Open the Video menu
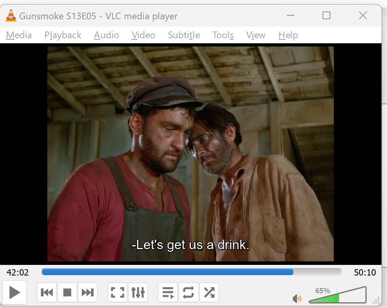Screen dimensions: 387x307 coord(144,35)
